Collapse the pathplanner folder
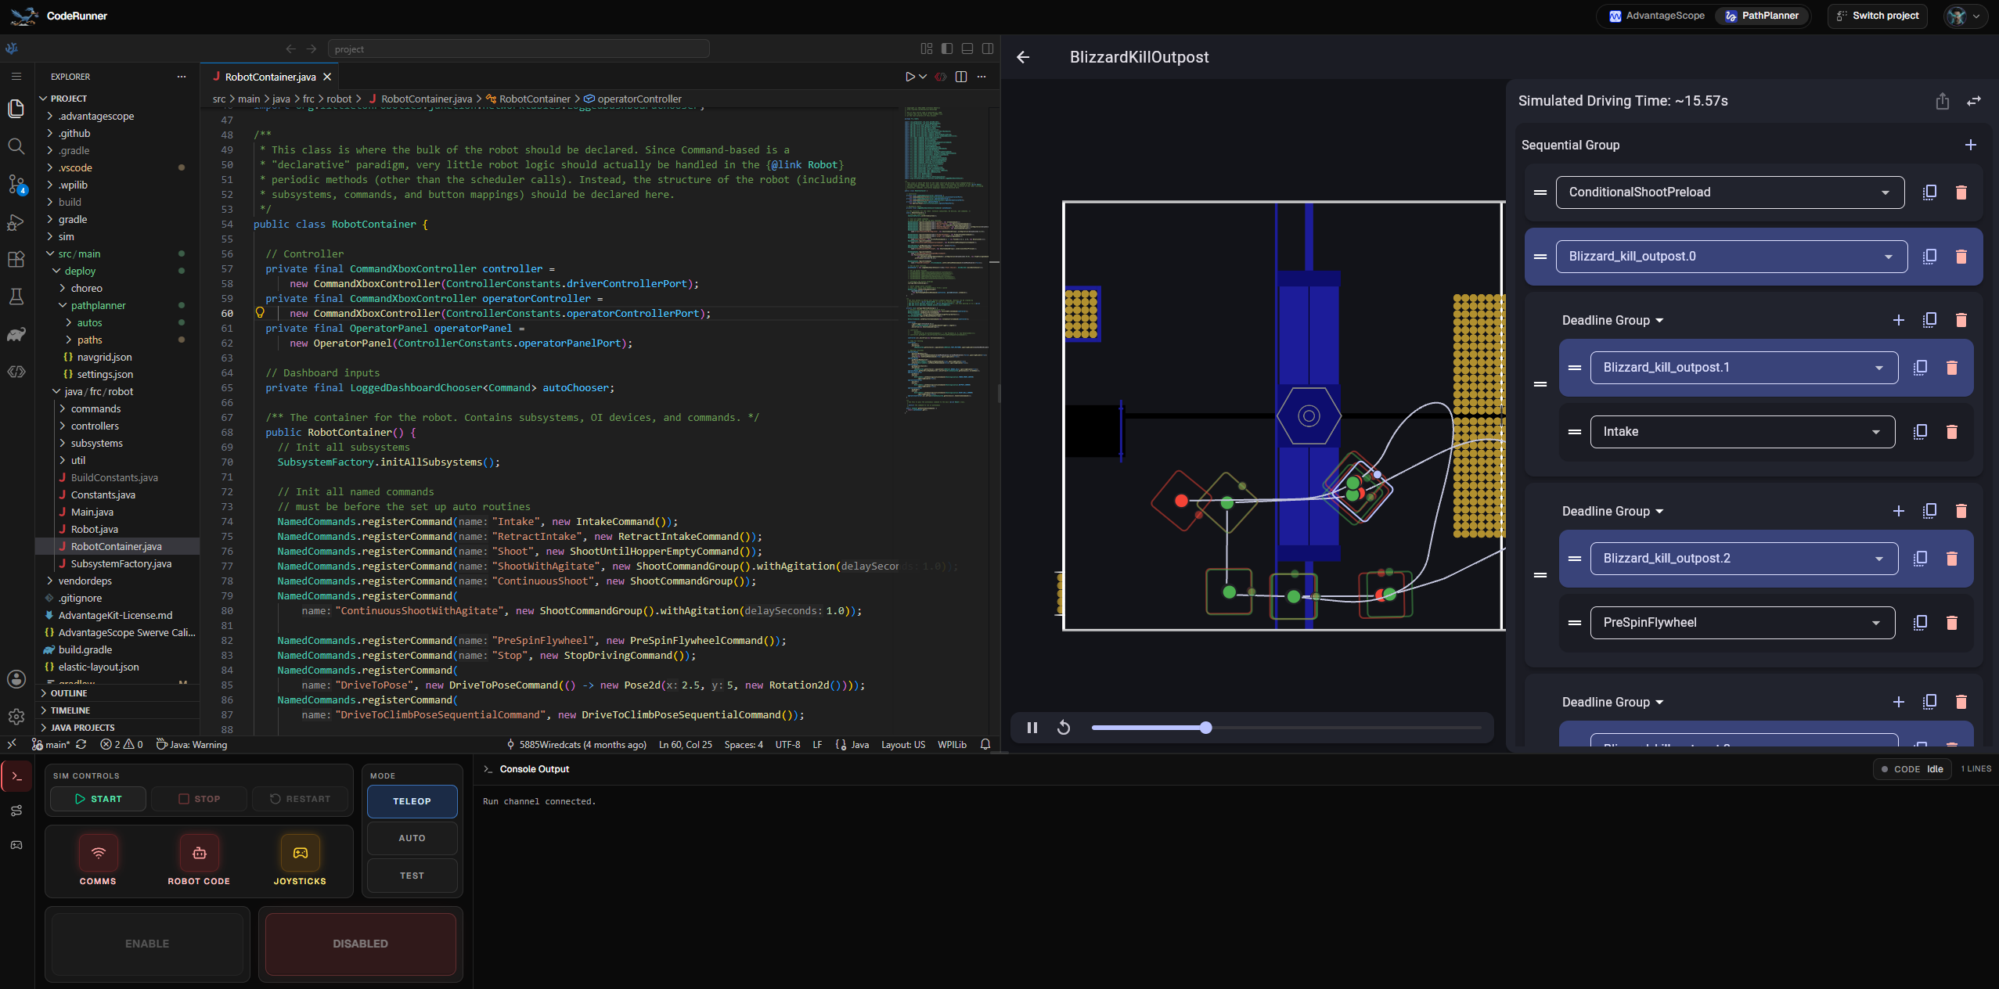This screenshot has width=1999, height=989. point(98,306)
